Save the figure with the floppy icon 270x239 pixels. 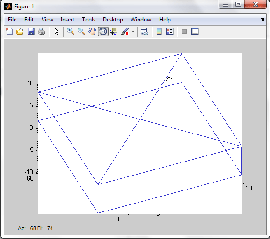31,31
